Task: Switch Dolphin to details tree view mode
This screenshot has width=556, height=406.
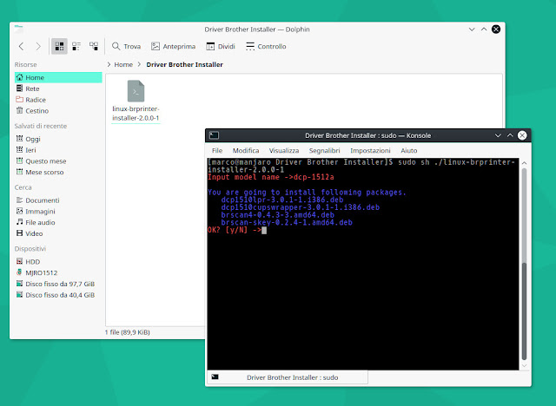Action: (94, 46)
